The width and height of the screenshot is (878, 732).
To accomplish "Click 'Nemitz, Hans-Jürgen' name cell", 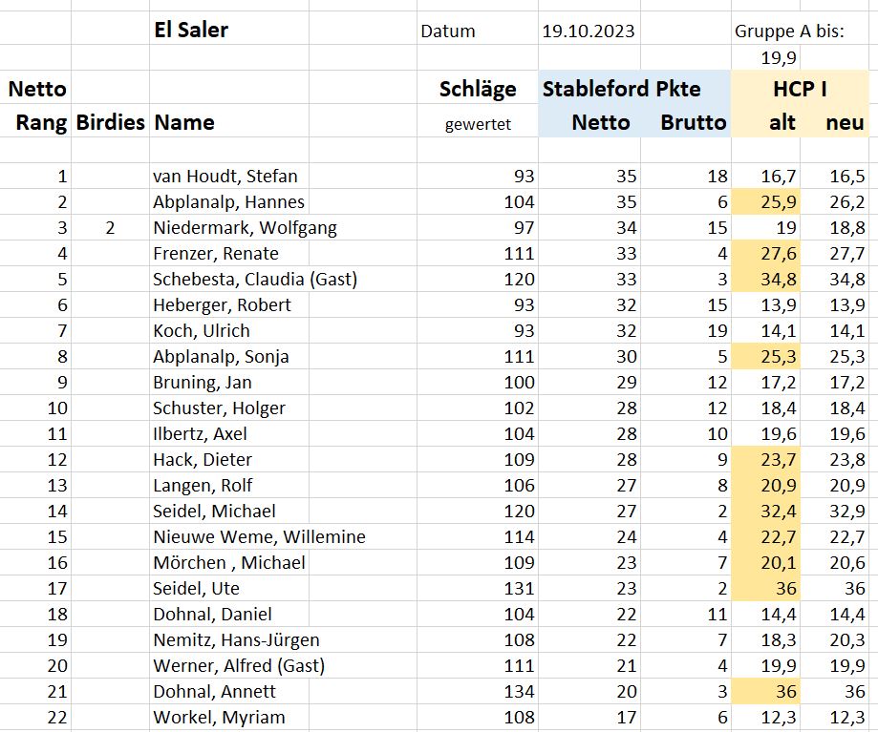I will pyautogui.click(x=236, y=639).
